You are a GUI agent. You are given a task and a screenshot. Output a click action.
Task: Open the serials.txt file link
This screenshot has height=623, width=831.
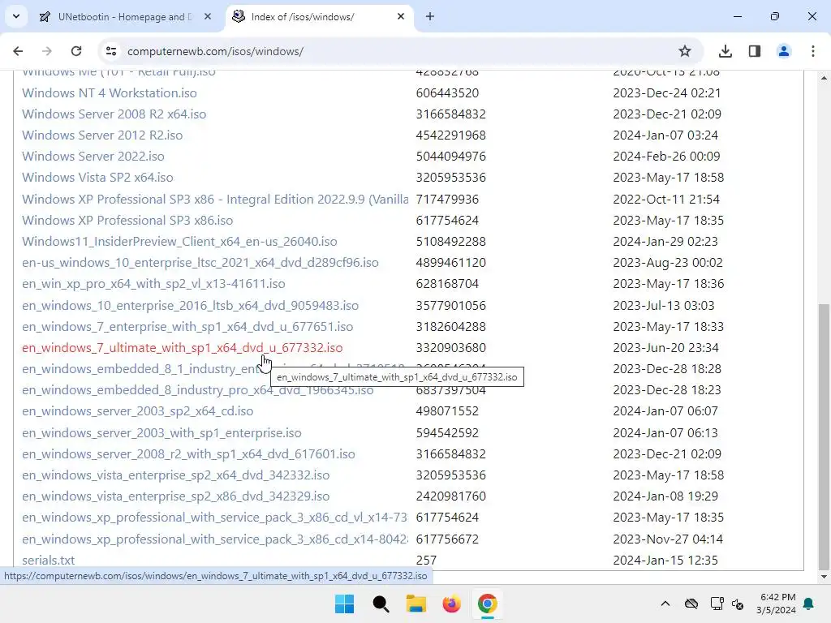click(48, 561)
